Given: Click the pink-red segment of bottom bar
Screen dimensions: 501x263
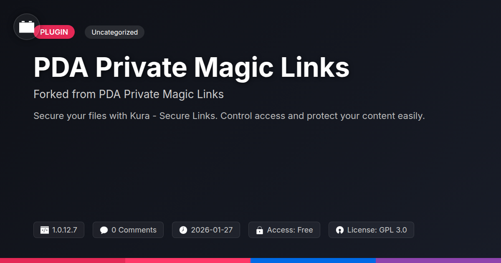Looking at the screenshot, I should pyautogui.click(x=188, y=260).
